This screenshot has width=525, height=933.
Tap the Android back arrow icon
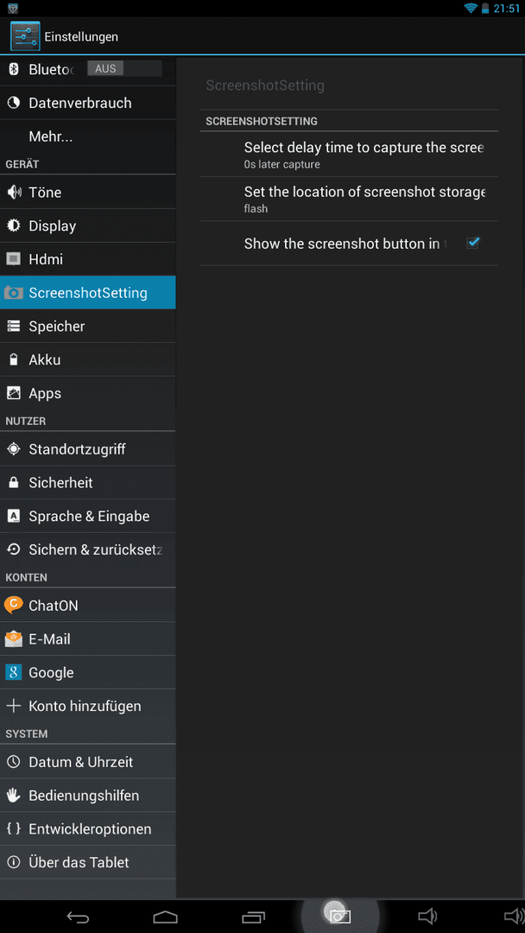[78, 917]
